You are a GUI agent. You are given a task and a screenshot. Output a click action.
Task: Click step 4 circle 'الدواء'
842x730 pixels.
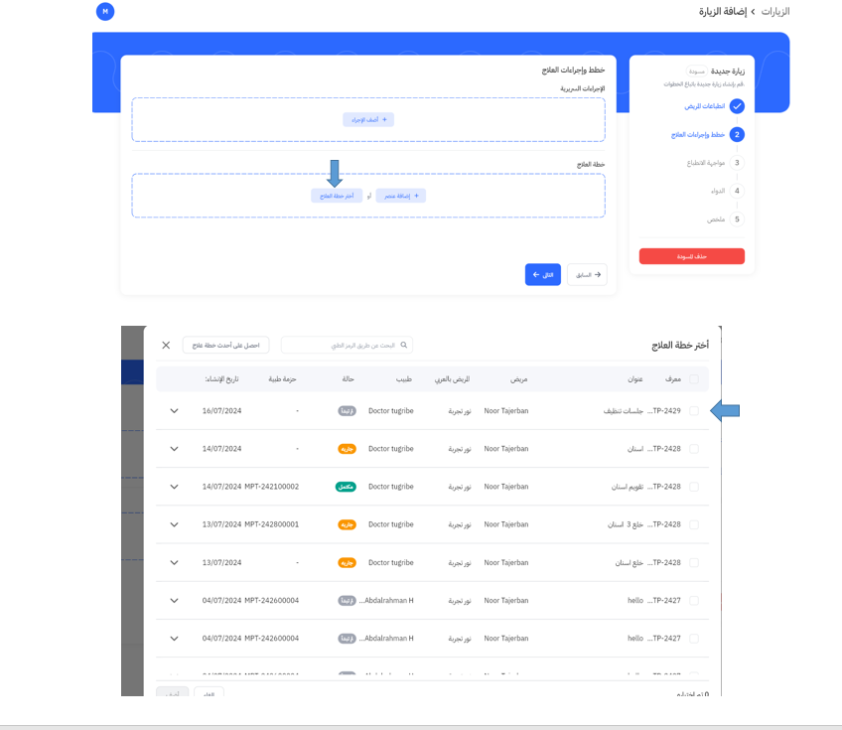737,191
